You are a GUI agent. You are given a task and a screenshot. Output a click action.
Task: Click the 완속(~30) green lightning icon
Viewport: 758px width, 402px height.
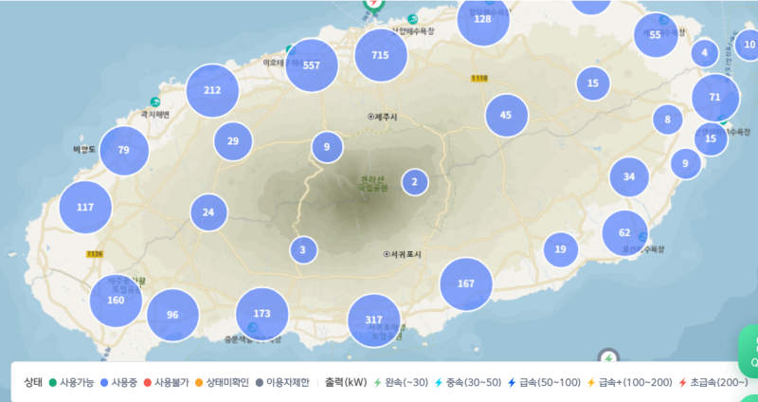pos(378,383)
